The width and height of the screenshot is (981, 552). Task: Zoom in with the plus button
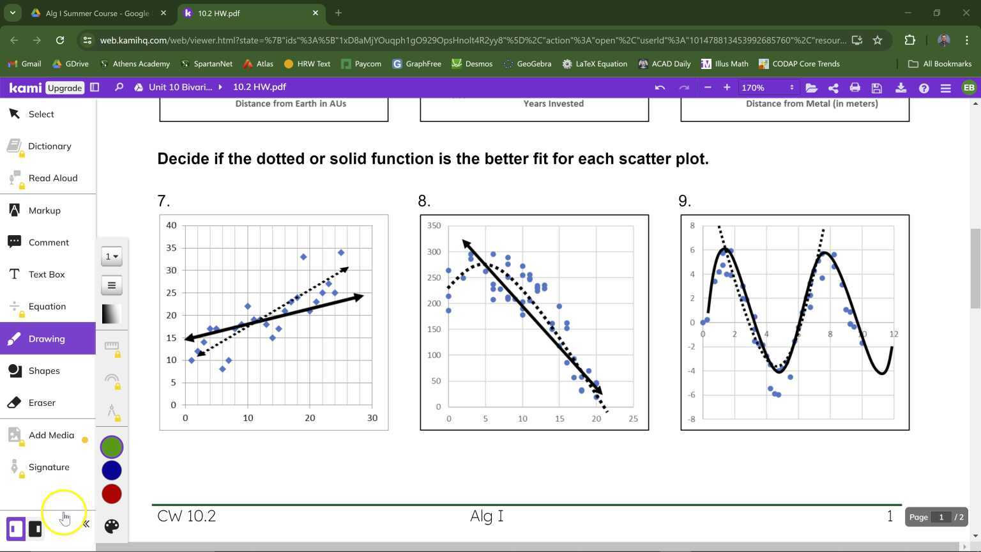[x=727, y=88]
